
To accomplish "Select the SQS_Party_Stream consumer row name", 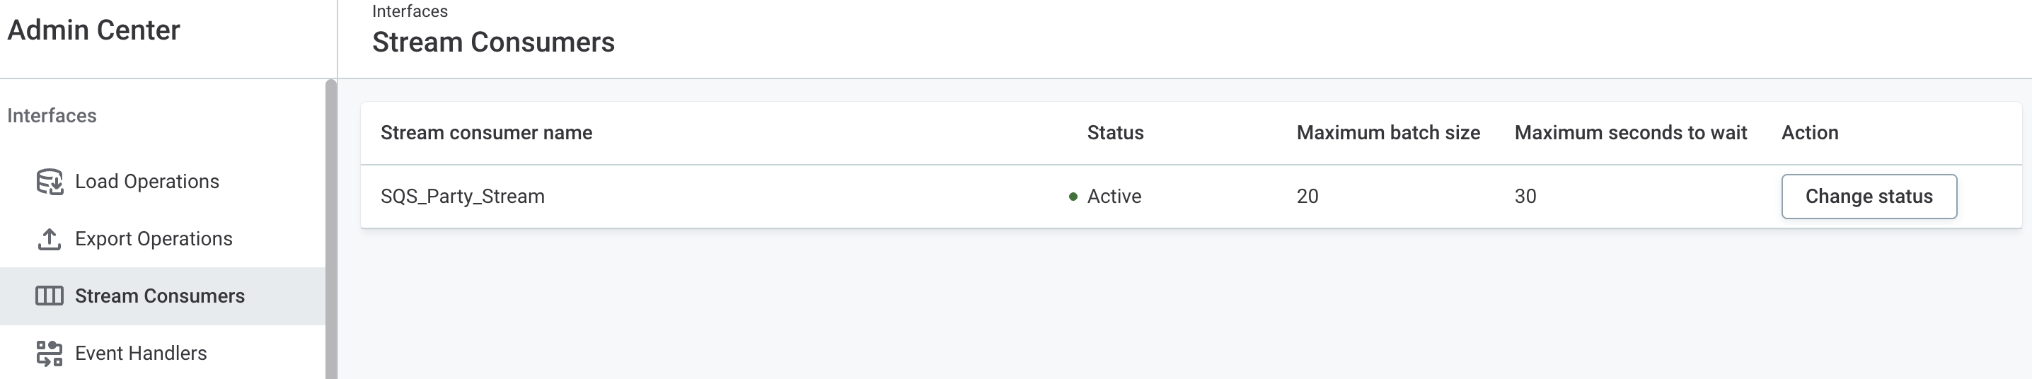I will click(462, 197).
